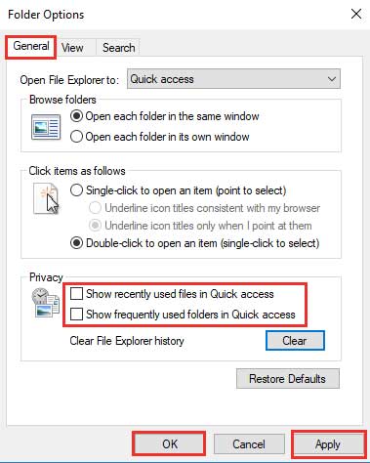Expand the Open File Explorer to dropdown arrow

click(x=332, y=79)
